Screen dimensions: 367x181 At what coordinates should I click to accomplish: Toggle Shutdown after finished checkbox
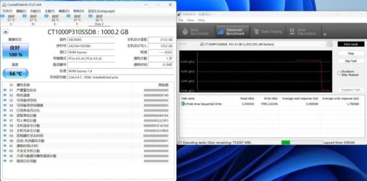(339, 73)
